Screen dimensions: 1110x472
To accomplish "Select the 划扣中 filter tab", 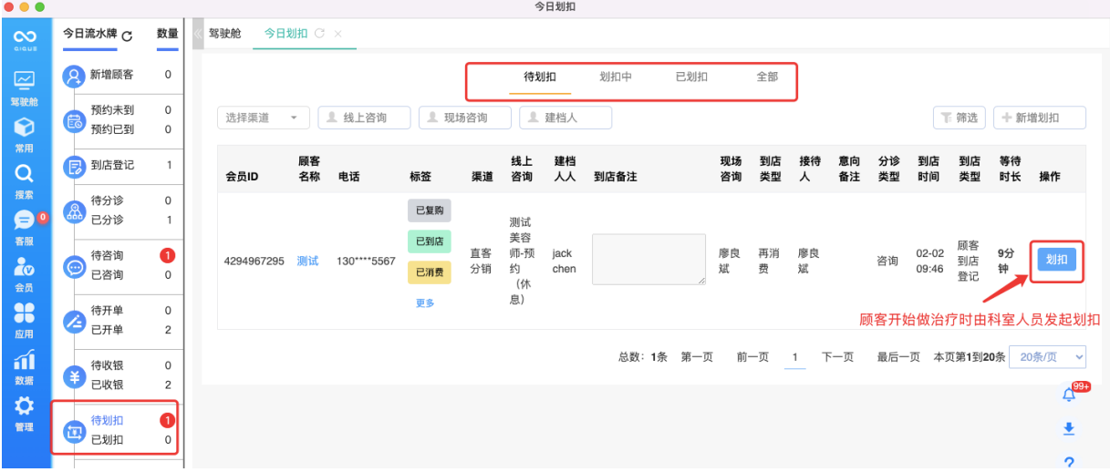I will (x=616, y=77).
